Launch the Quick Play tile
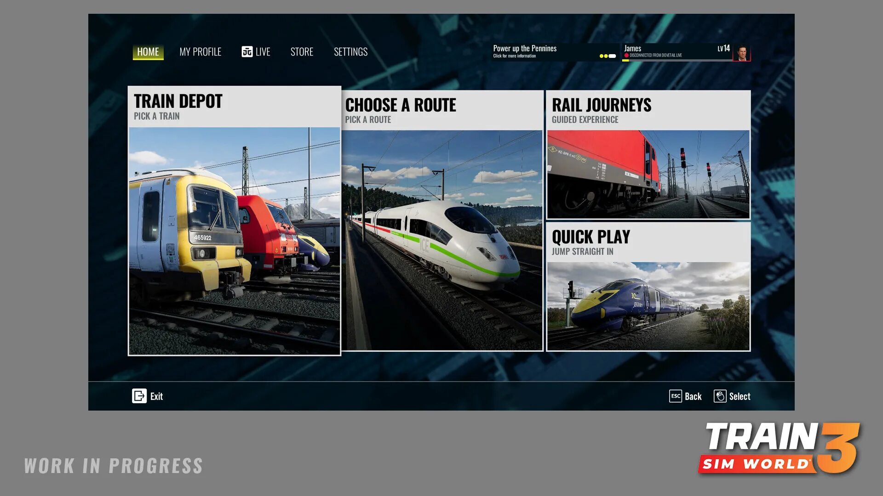 [x=648, y=287]
